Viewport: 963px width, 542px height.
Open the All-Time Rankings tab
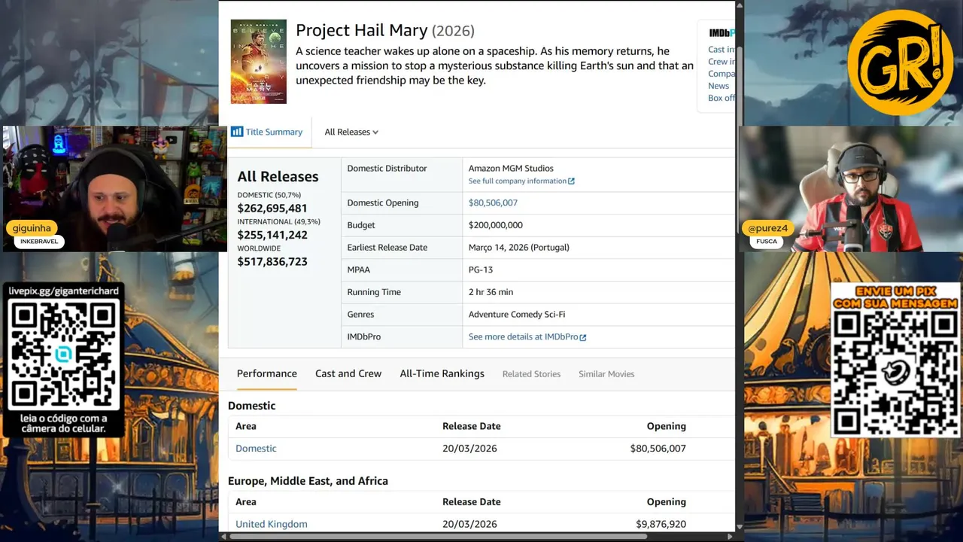[x=442, y=373]
